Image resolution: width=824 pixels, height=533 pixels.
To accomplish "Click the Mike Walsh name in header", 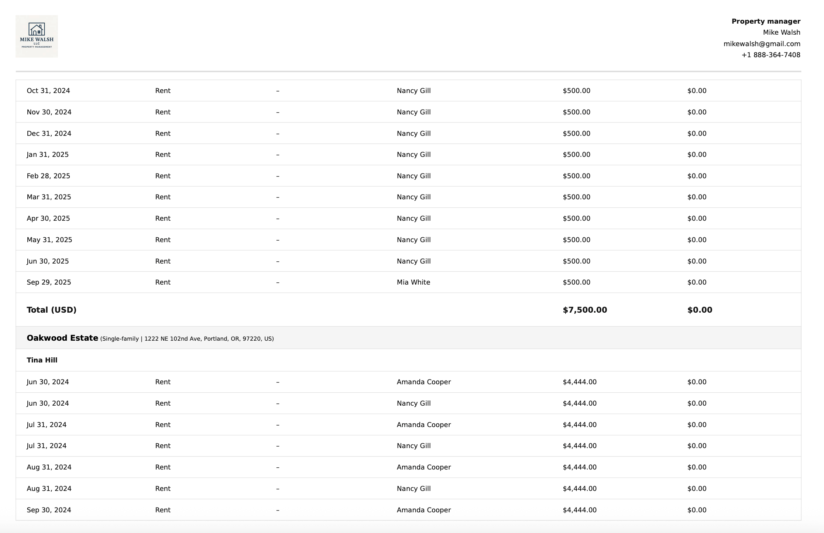I will pos(781,32).
